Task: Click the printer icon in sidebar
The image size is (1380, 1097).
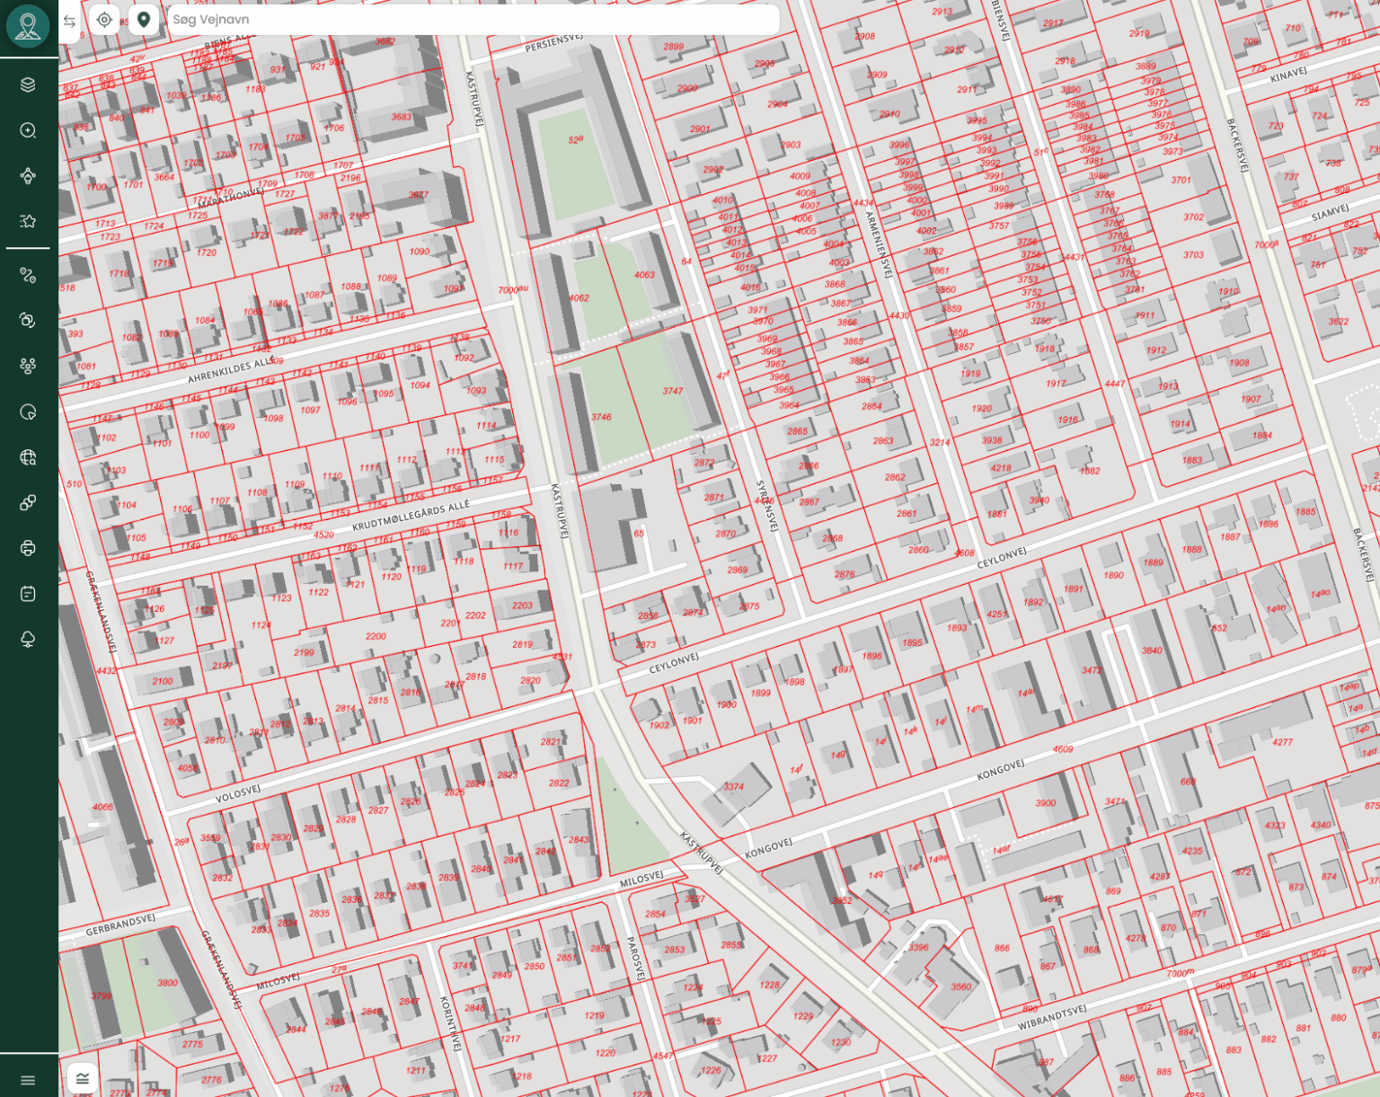Action: click(28, 548)
